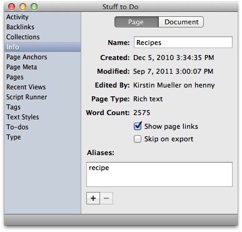Open Collections in the sidebar
This screenshot has width=242, height=232.
pos(43,37)
